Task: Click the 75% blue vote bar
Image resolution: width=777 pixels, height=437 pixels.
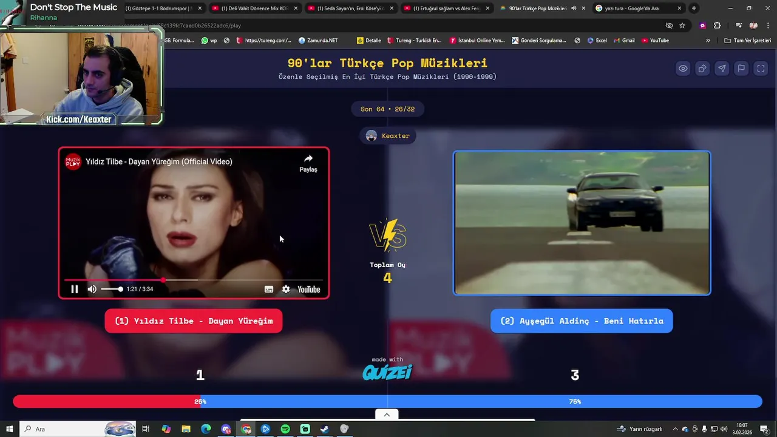Action: click(x=481, y=401)
